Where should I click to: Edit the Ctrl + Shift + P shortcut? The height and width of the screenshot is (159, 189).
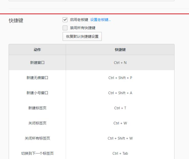pos(120,78)
